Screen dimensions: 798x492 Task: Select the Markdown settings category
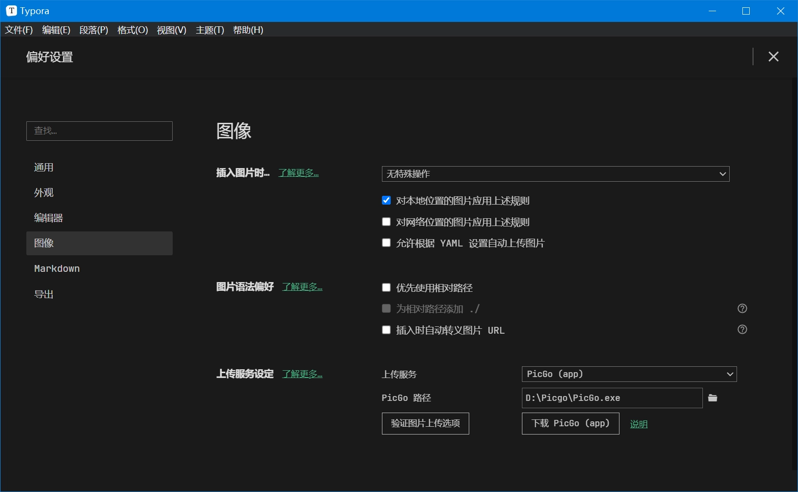tap(100, 268)
